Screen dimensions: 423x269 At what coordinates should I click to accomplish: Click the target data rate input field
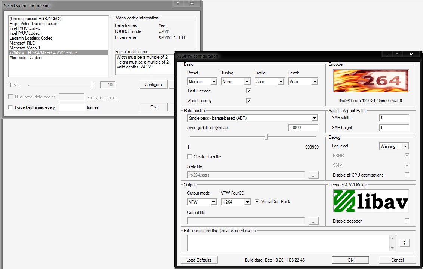click(71, 97)
